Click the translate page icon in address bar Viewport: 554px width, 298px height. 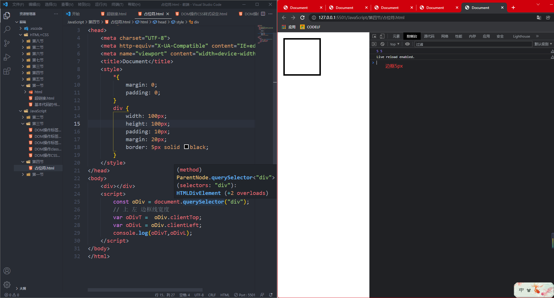(539, 18)
